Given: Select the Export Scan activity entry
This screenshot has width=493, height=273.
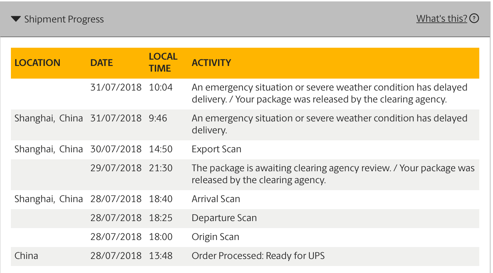Looking at the screenshot, I should pyautogui.click(x=217, y=149).
